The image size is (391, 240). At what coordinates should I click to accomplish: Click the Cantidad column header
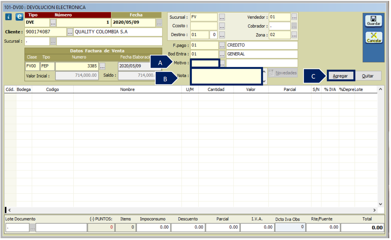point(216,89)
